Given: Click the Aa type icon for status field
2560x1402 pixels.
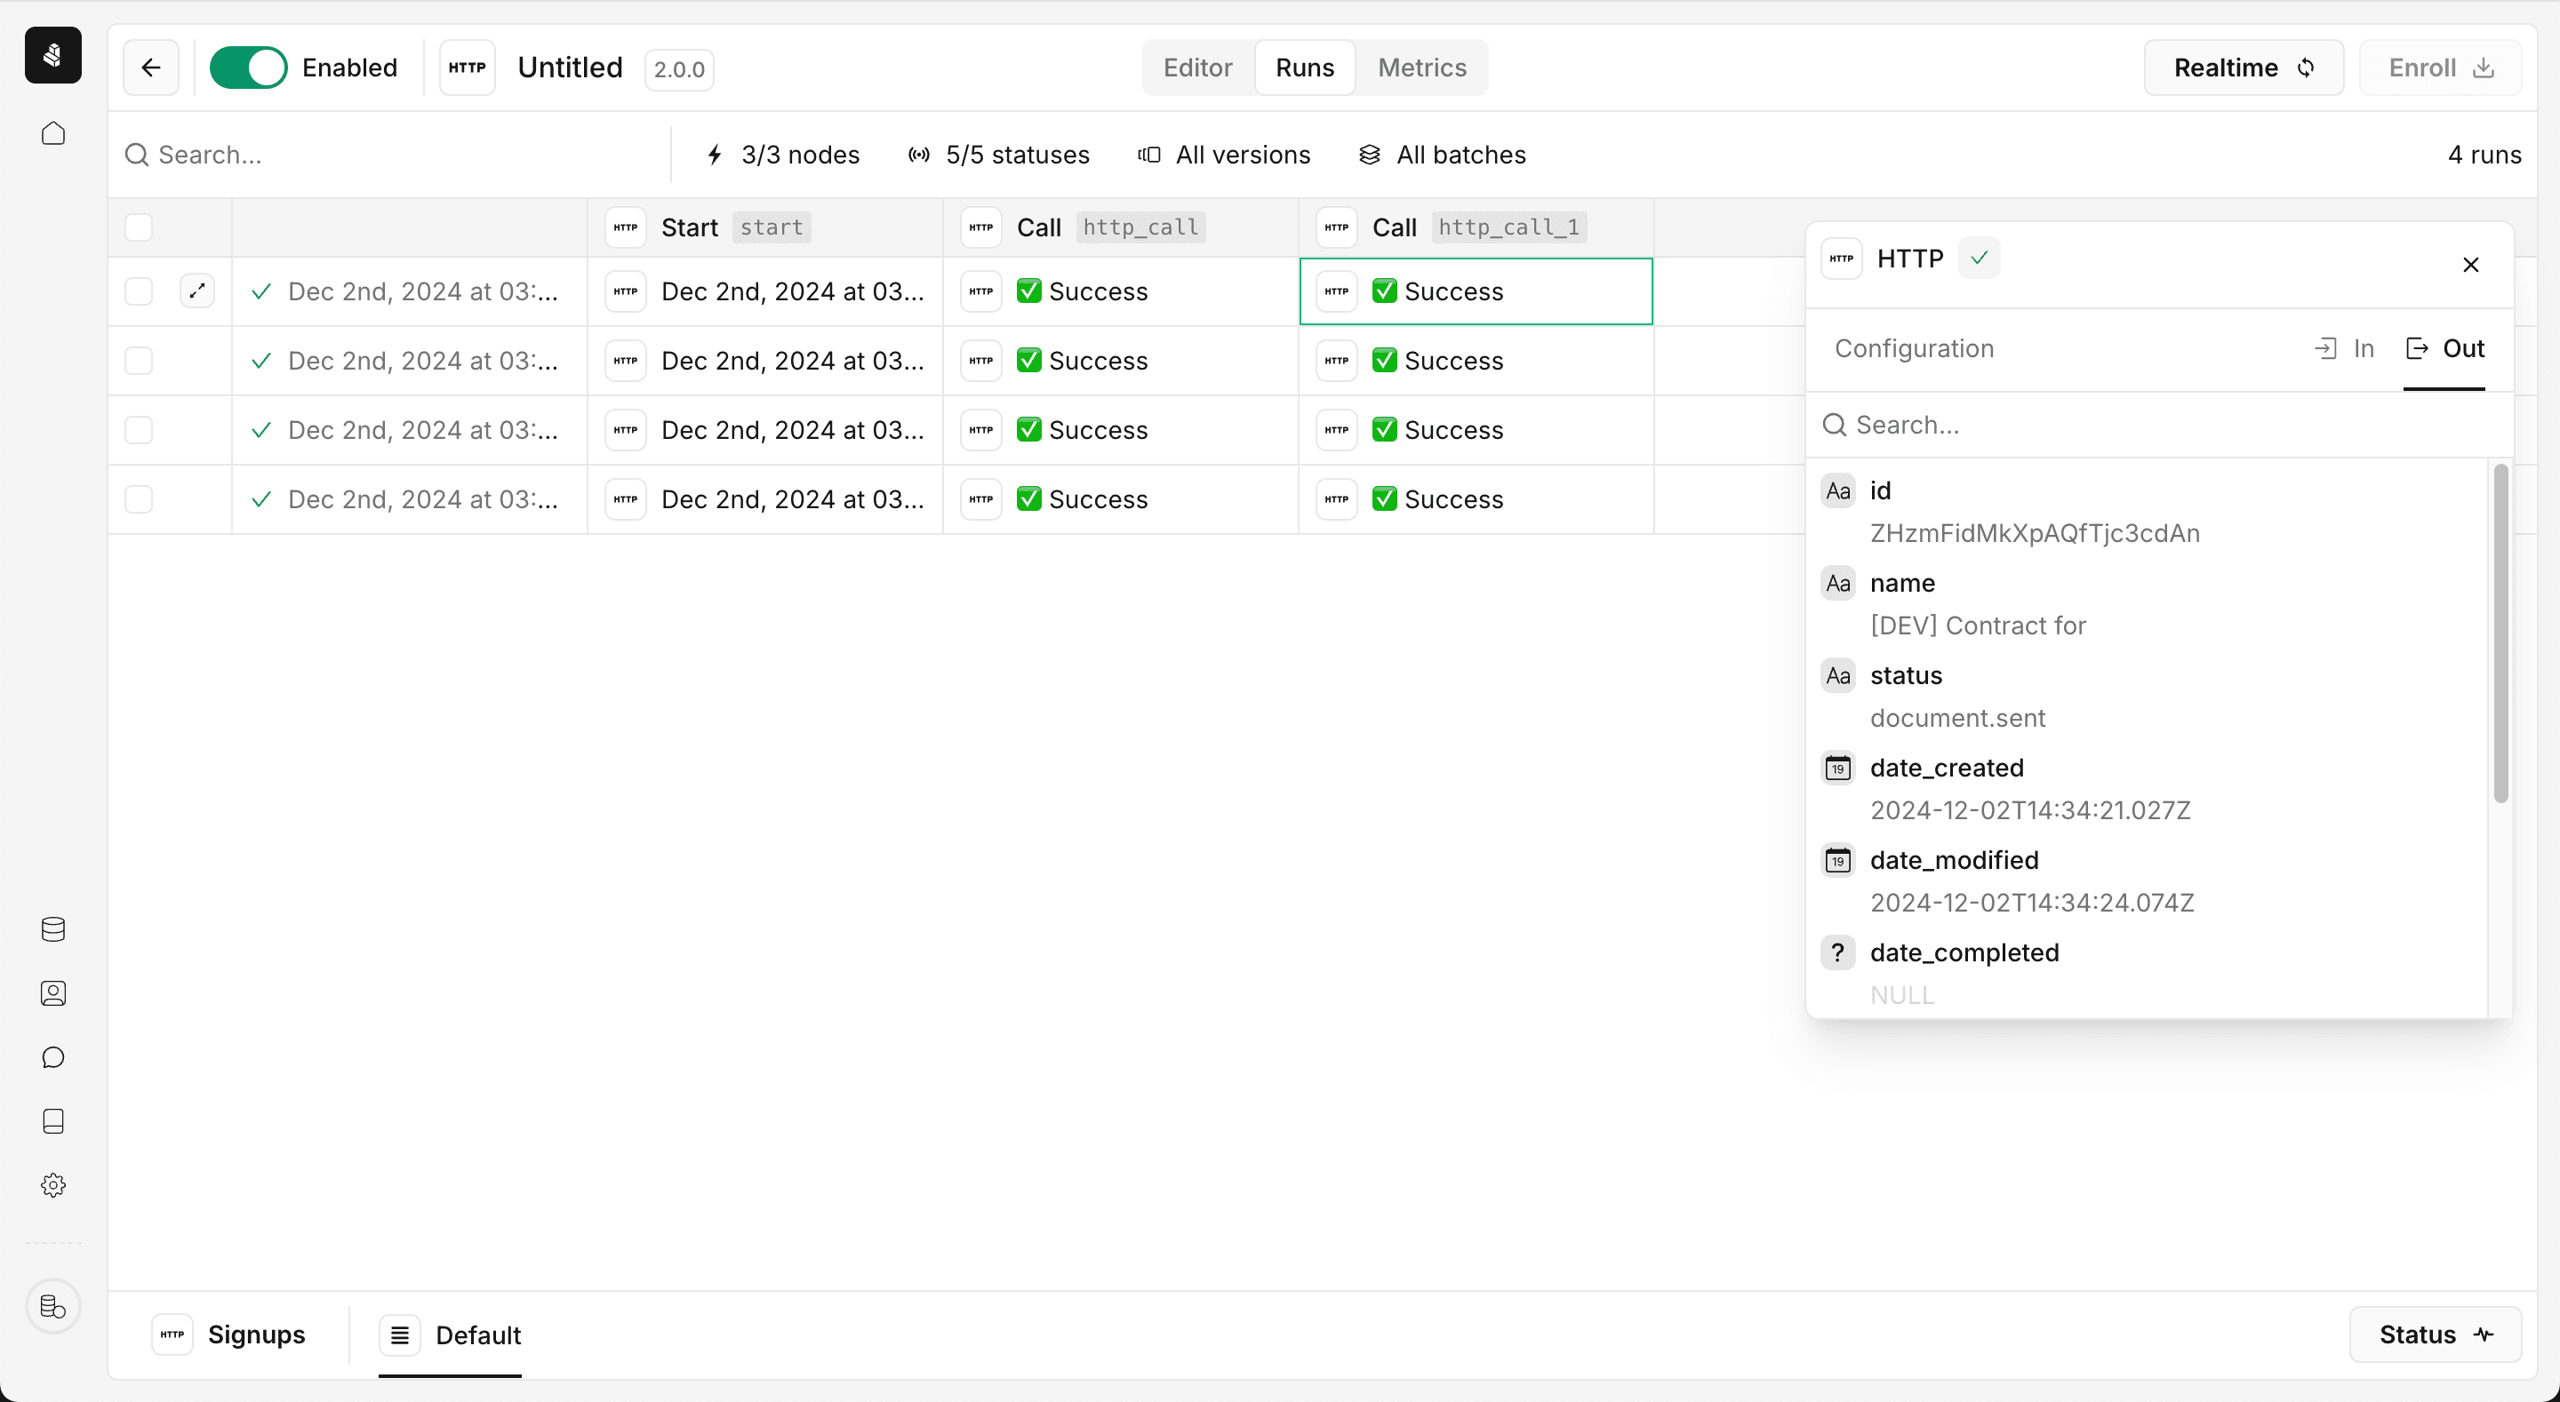Looking at the screenshot, I should click(x=1837, y=675).
